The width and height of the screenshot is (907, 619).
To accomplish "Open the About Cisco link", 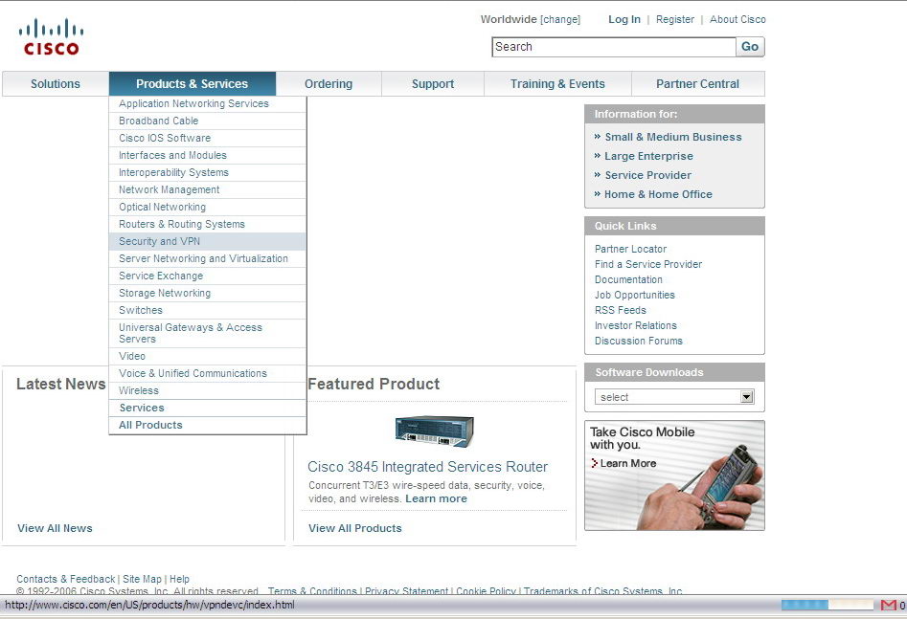I will pos(737,19).
